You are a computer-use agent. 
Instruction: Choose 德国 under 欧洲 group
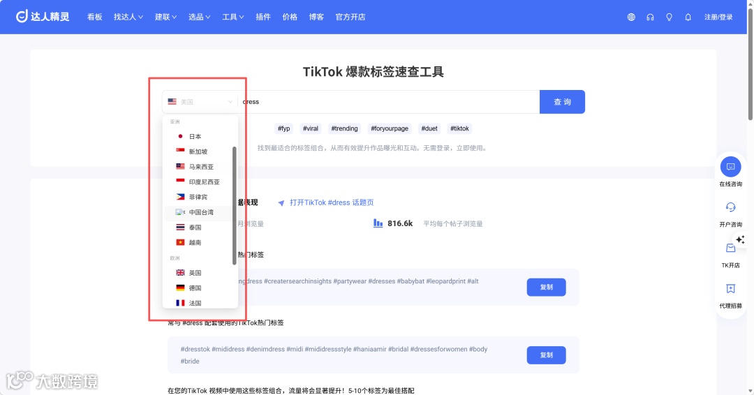(201, 288)
